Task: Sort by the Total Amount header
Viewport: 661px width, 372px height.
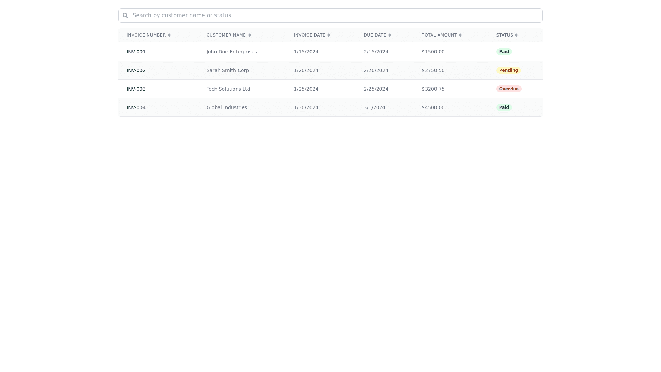Action: coord(439,35)
